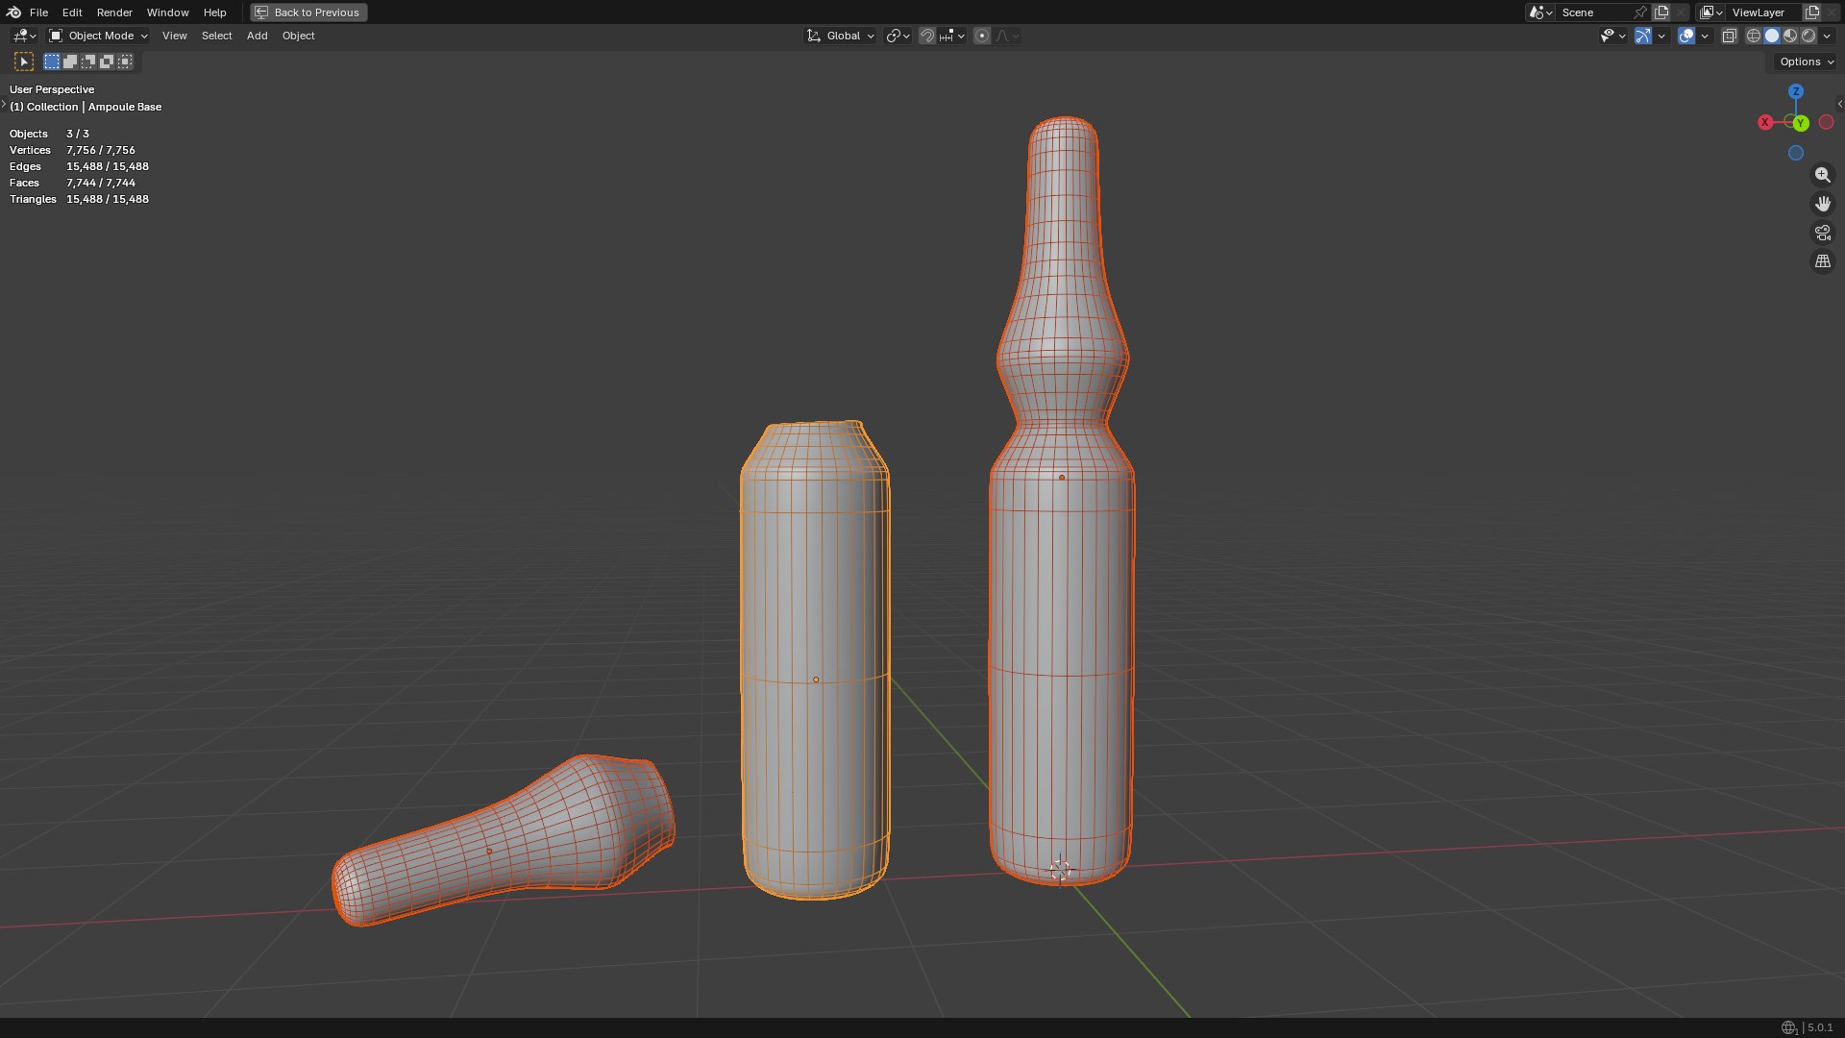The image size is (1845, 1038).
Task: Open the viewport Select menu
Action: [x=216, y=36]
